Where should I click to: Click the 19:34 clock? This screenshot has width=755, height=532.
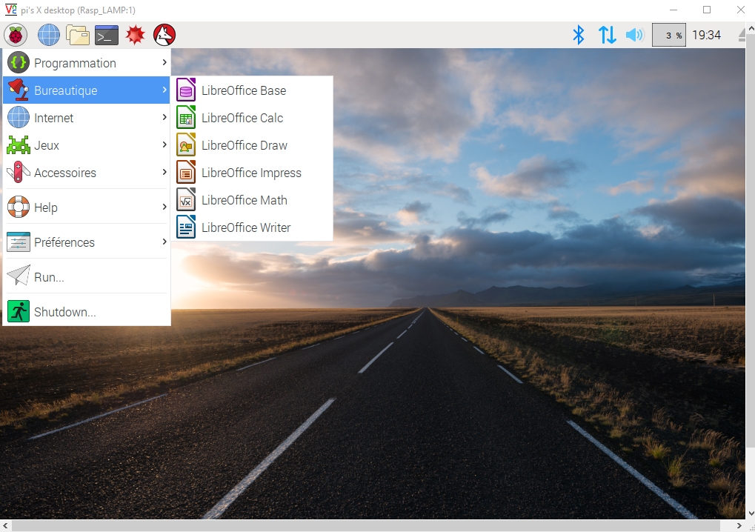point(706,35)
